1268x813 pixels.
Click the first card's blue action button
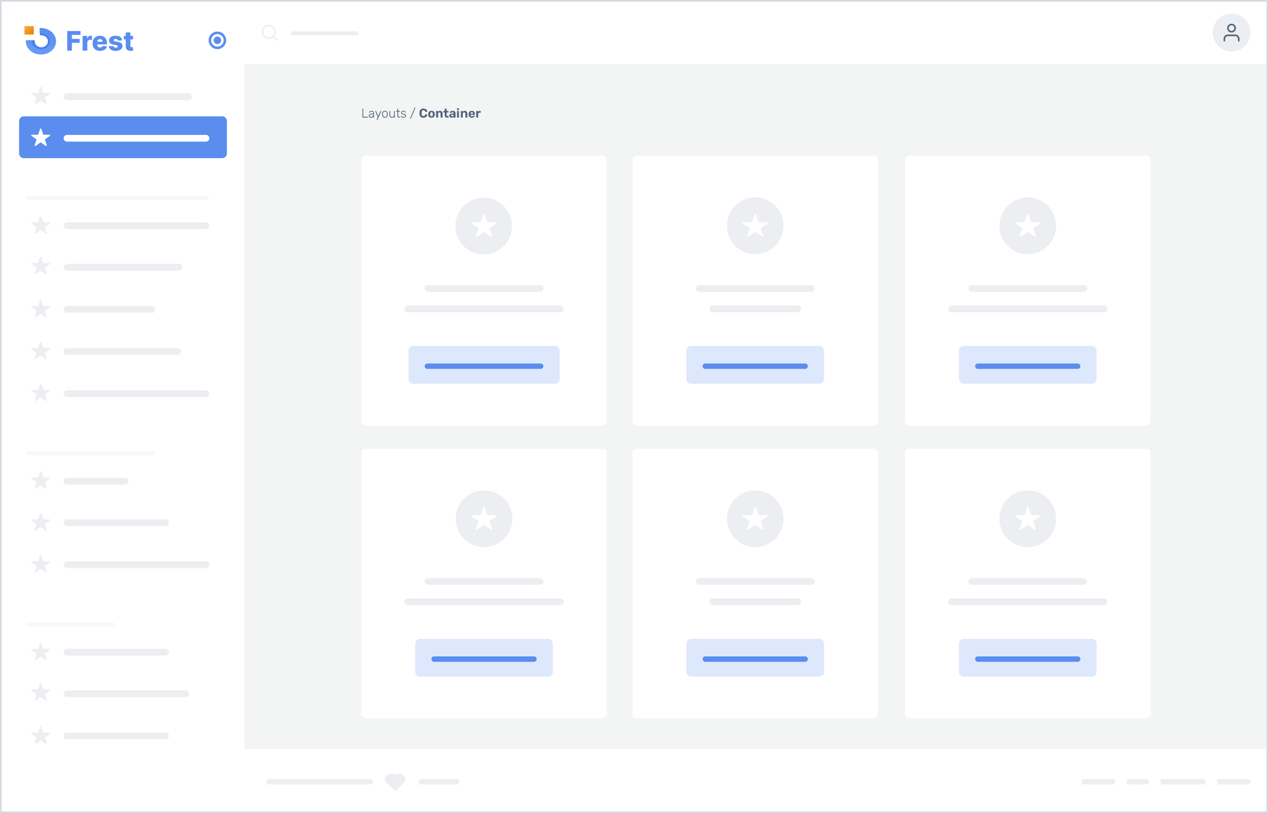(x=483, y=365)
